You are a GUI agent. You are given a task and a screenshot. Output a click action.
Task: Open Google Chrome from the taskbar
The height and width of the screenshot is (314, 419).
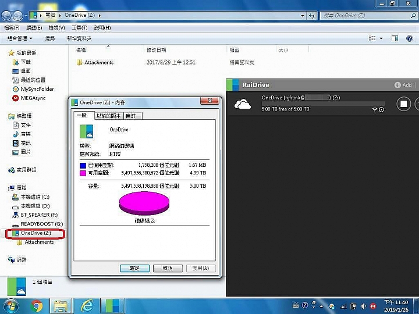[x=37, y=306]
